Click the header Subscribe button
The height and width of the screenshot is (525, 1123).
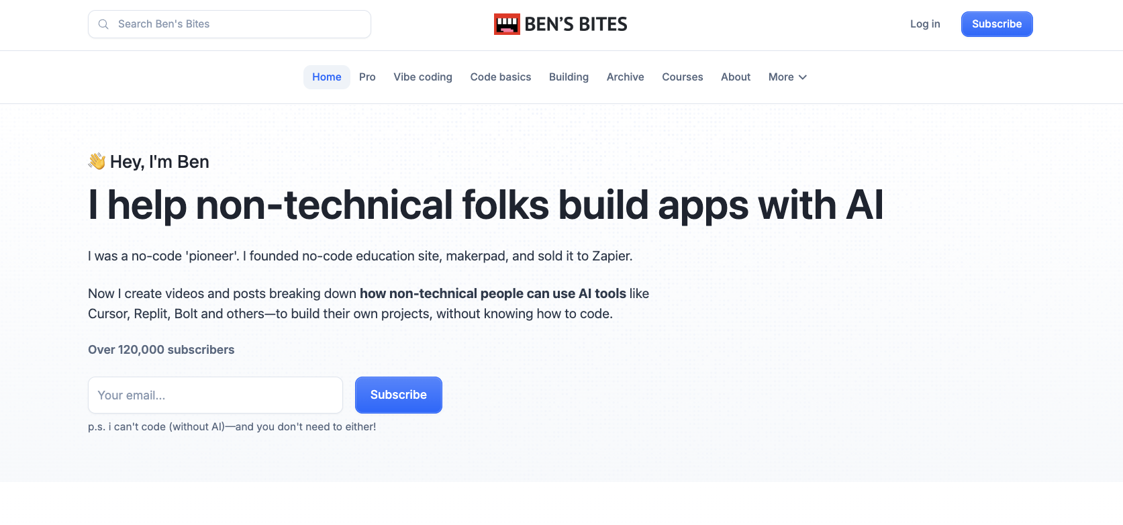tap(997, 24)
